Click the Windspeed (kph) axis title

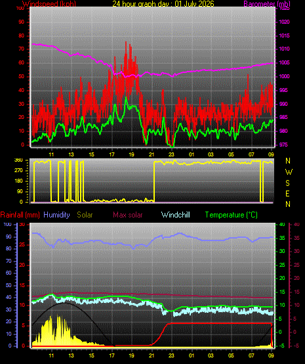(x=49, y=4)
